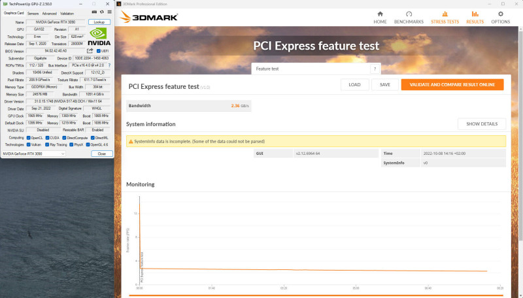Open BENCHMARKS via gauge icon
The height and width of the screenshot is (298, 523).
tap(409, 14)
